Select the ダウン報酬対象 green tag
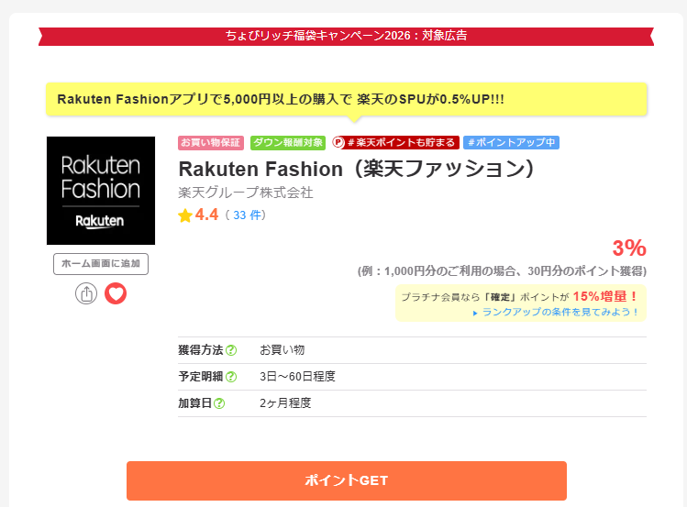The width and height of the screenshot is (687, 507). click(x=288, y=143)
